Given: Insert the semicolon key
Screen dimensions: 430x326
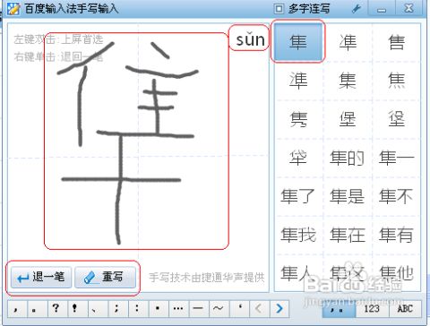Looking at the screenshot, I should pyautogui.click(x=118, y=308).
